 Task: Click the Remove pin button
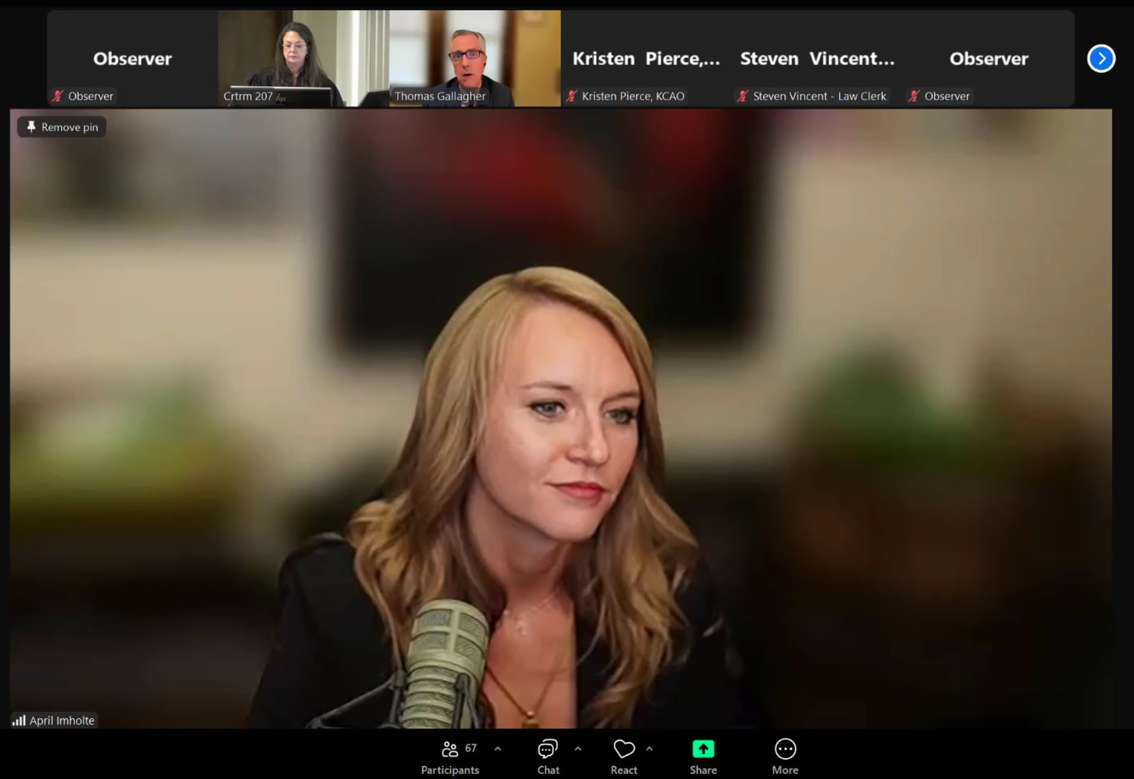tap(62, 127)
